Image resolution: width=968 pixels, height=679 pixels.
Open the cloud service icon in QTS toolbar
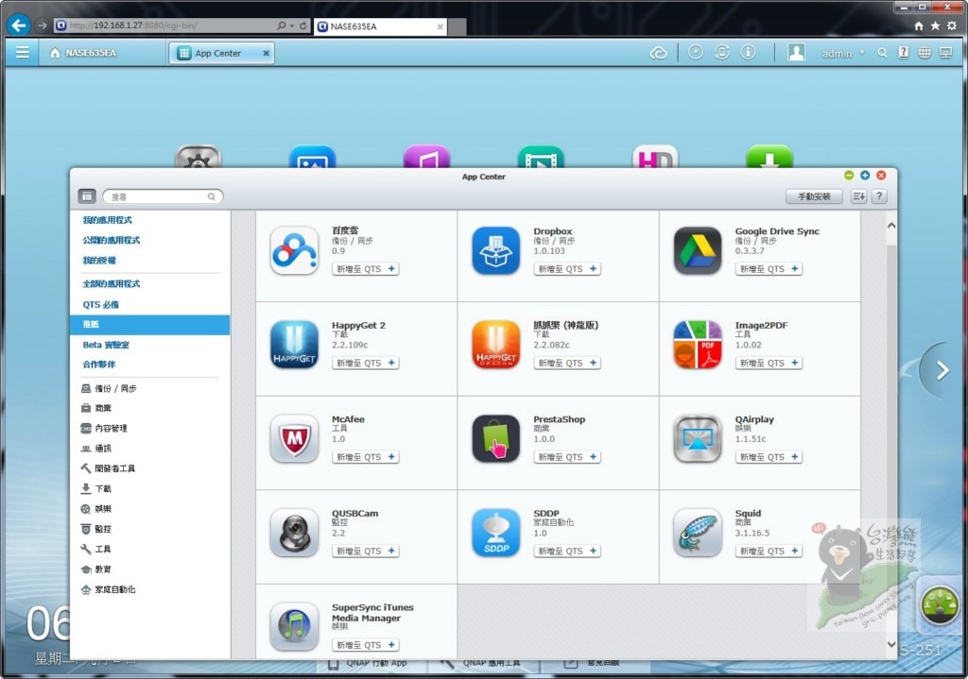coord(659,53)
